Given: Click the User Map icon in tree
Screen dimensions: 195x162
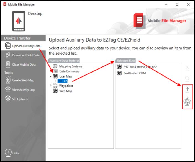Looking at the screenshot, I should click(x=55, y=76).
